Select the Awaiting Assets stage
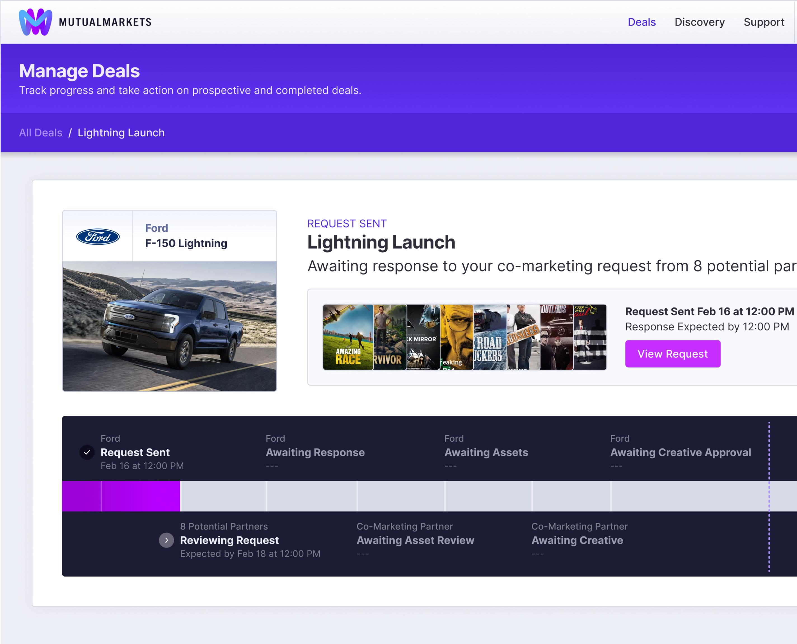The image size is (797, 644). (x=486, y=452)
